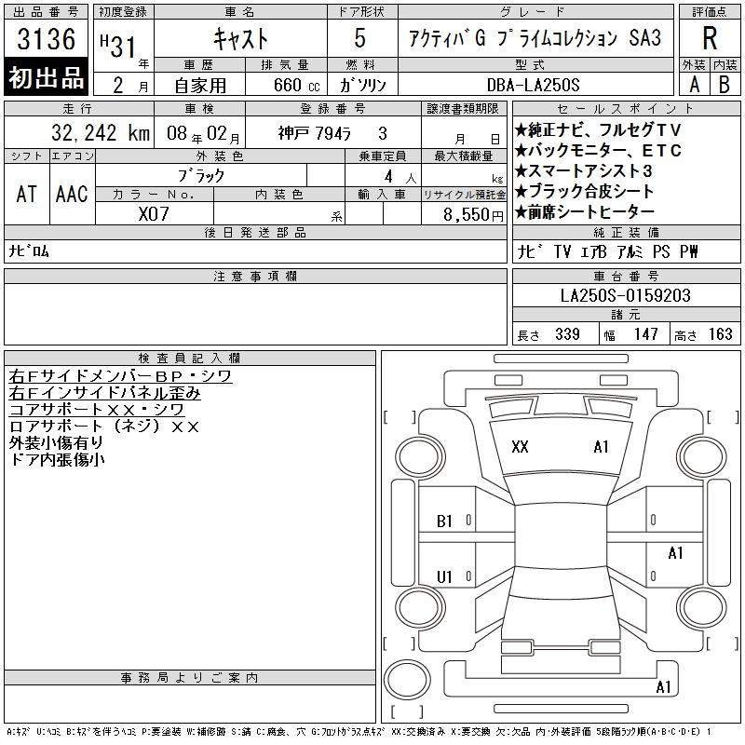Screen dimensions: 745x745
Task: Click the H31 first registration year
Action: (118, 46)
